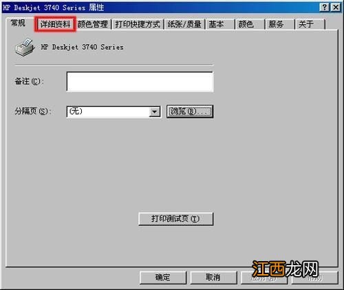This screenshot has height=290, width=344.
Task: Click the 打印测试页 button
Action: (176, 219)
